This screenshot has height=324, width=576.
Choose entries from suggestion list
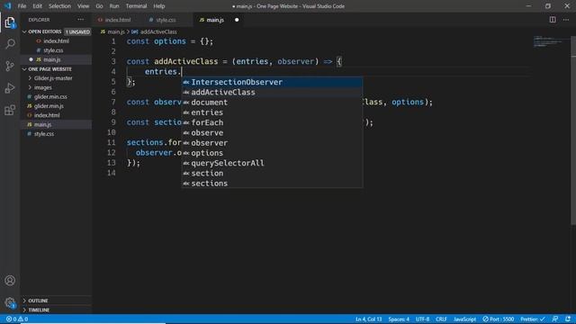(272, 112)
